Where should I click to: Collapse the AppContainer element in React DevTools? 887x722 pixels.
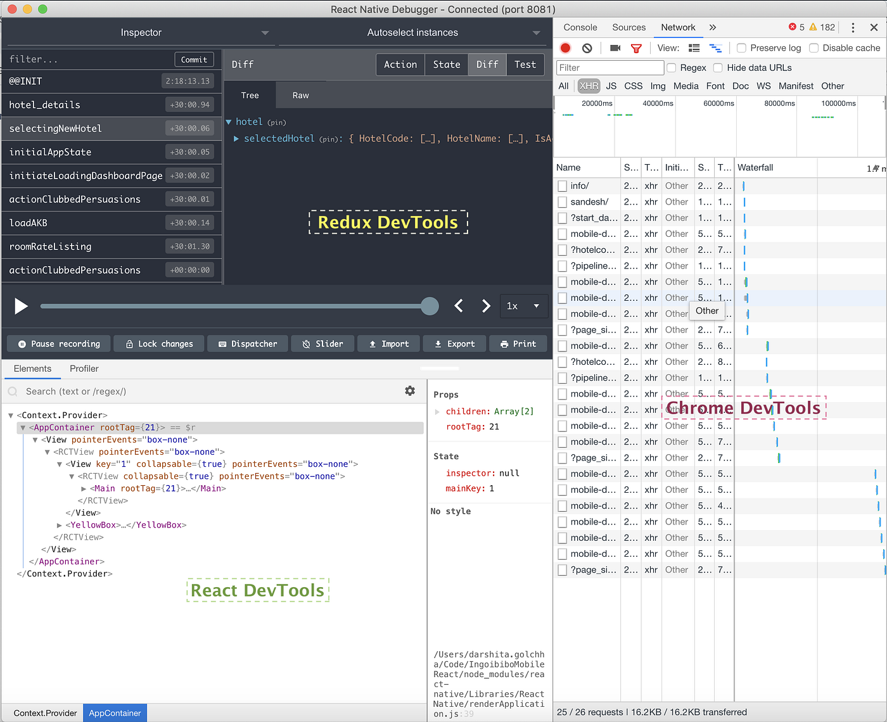tap(22, 427)
